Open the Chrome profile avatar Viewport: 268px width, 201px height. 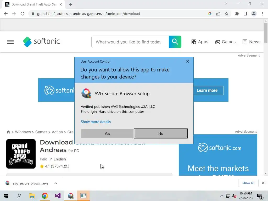254,14
